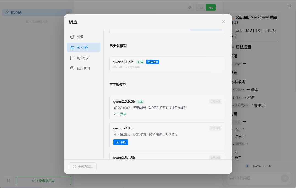
Task: Toggle the eye preview icon in toolbar
Action: 190,7
